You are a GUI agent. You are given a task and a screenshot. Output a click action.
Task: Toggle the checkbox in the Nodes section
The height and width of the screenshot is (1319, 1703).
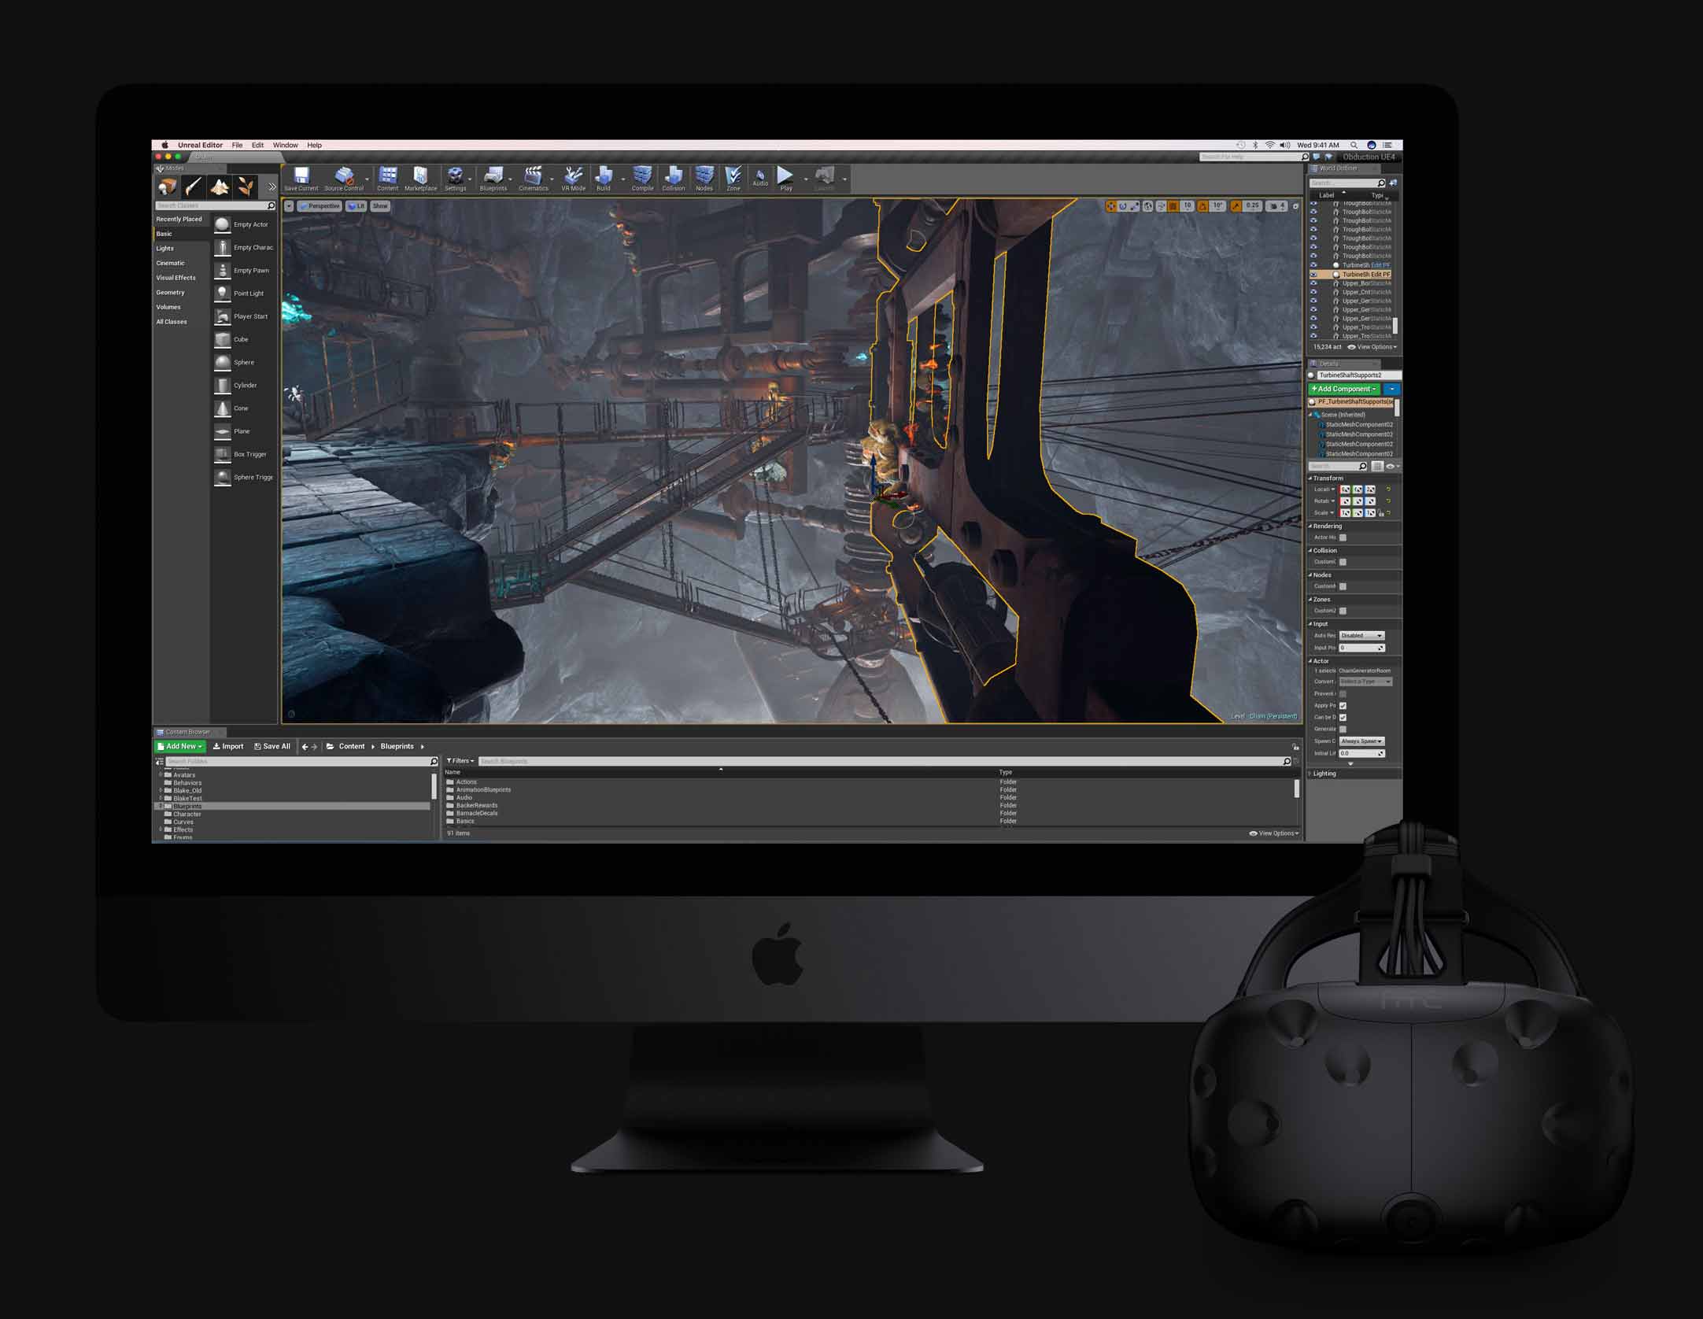[1343, 586]
